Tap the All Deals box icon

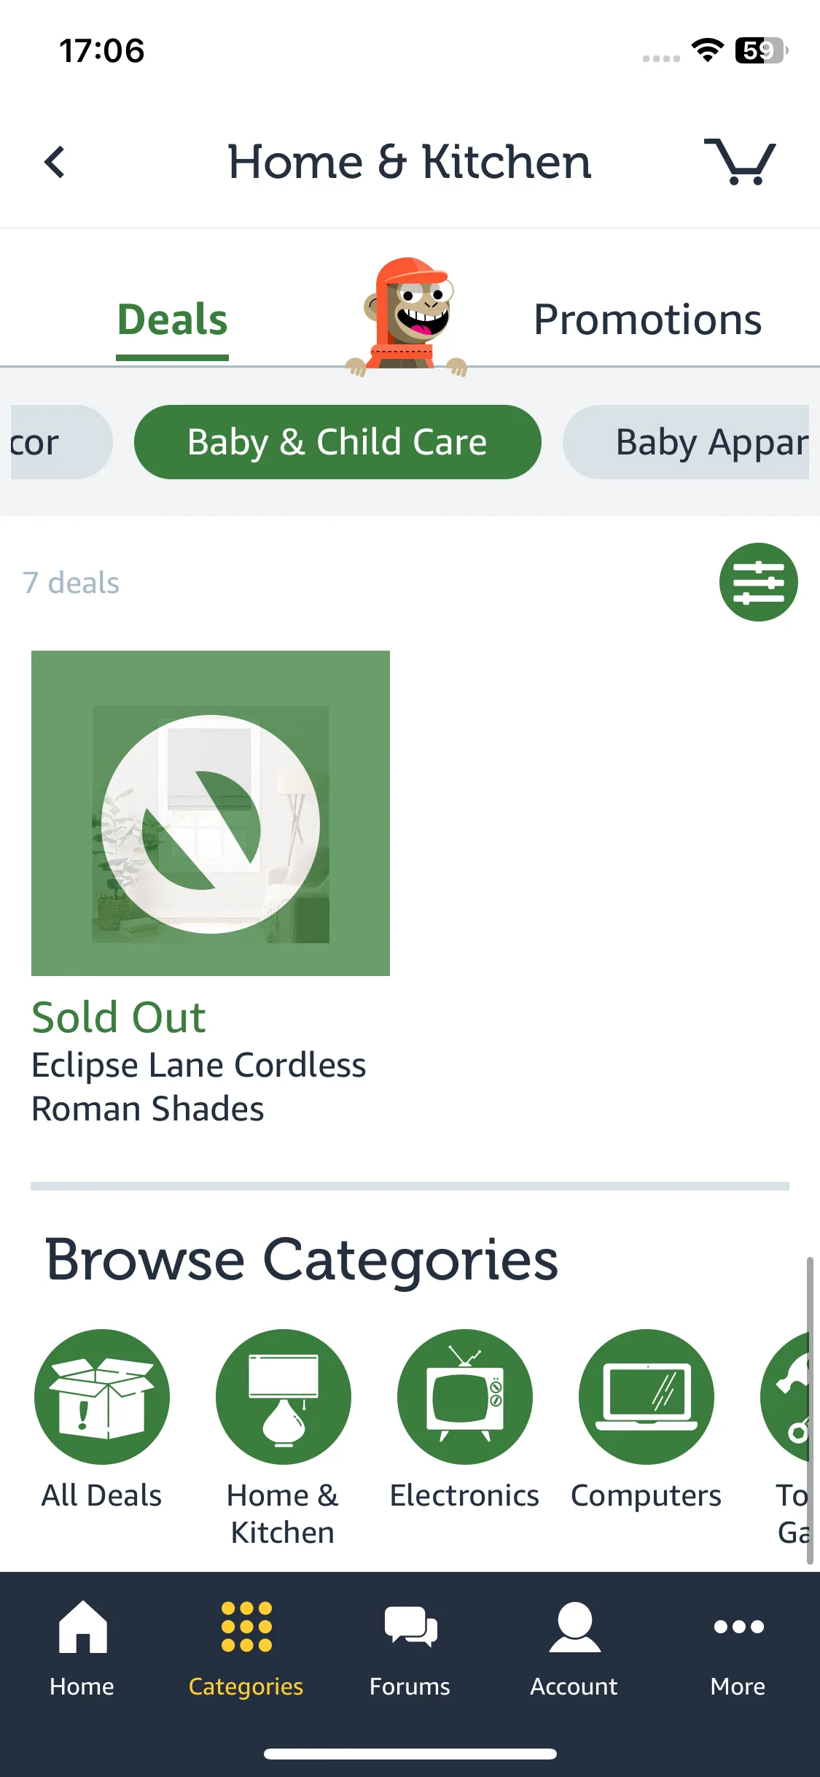[x=102, y=1396]
